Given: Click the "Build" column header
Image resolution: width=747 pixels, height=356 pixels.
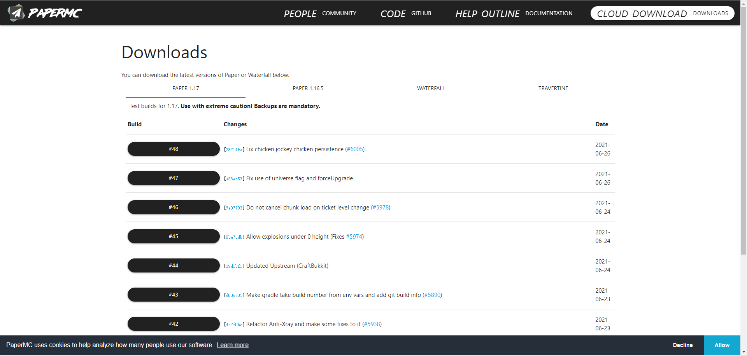Looking at the screenshot, I should (x=135, y=124).
